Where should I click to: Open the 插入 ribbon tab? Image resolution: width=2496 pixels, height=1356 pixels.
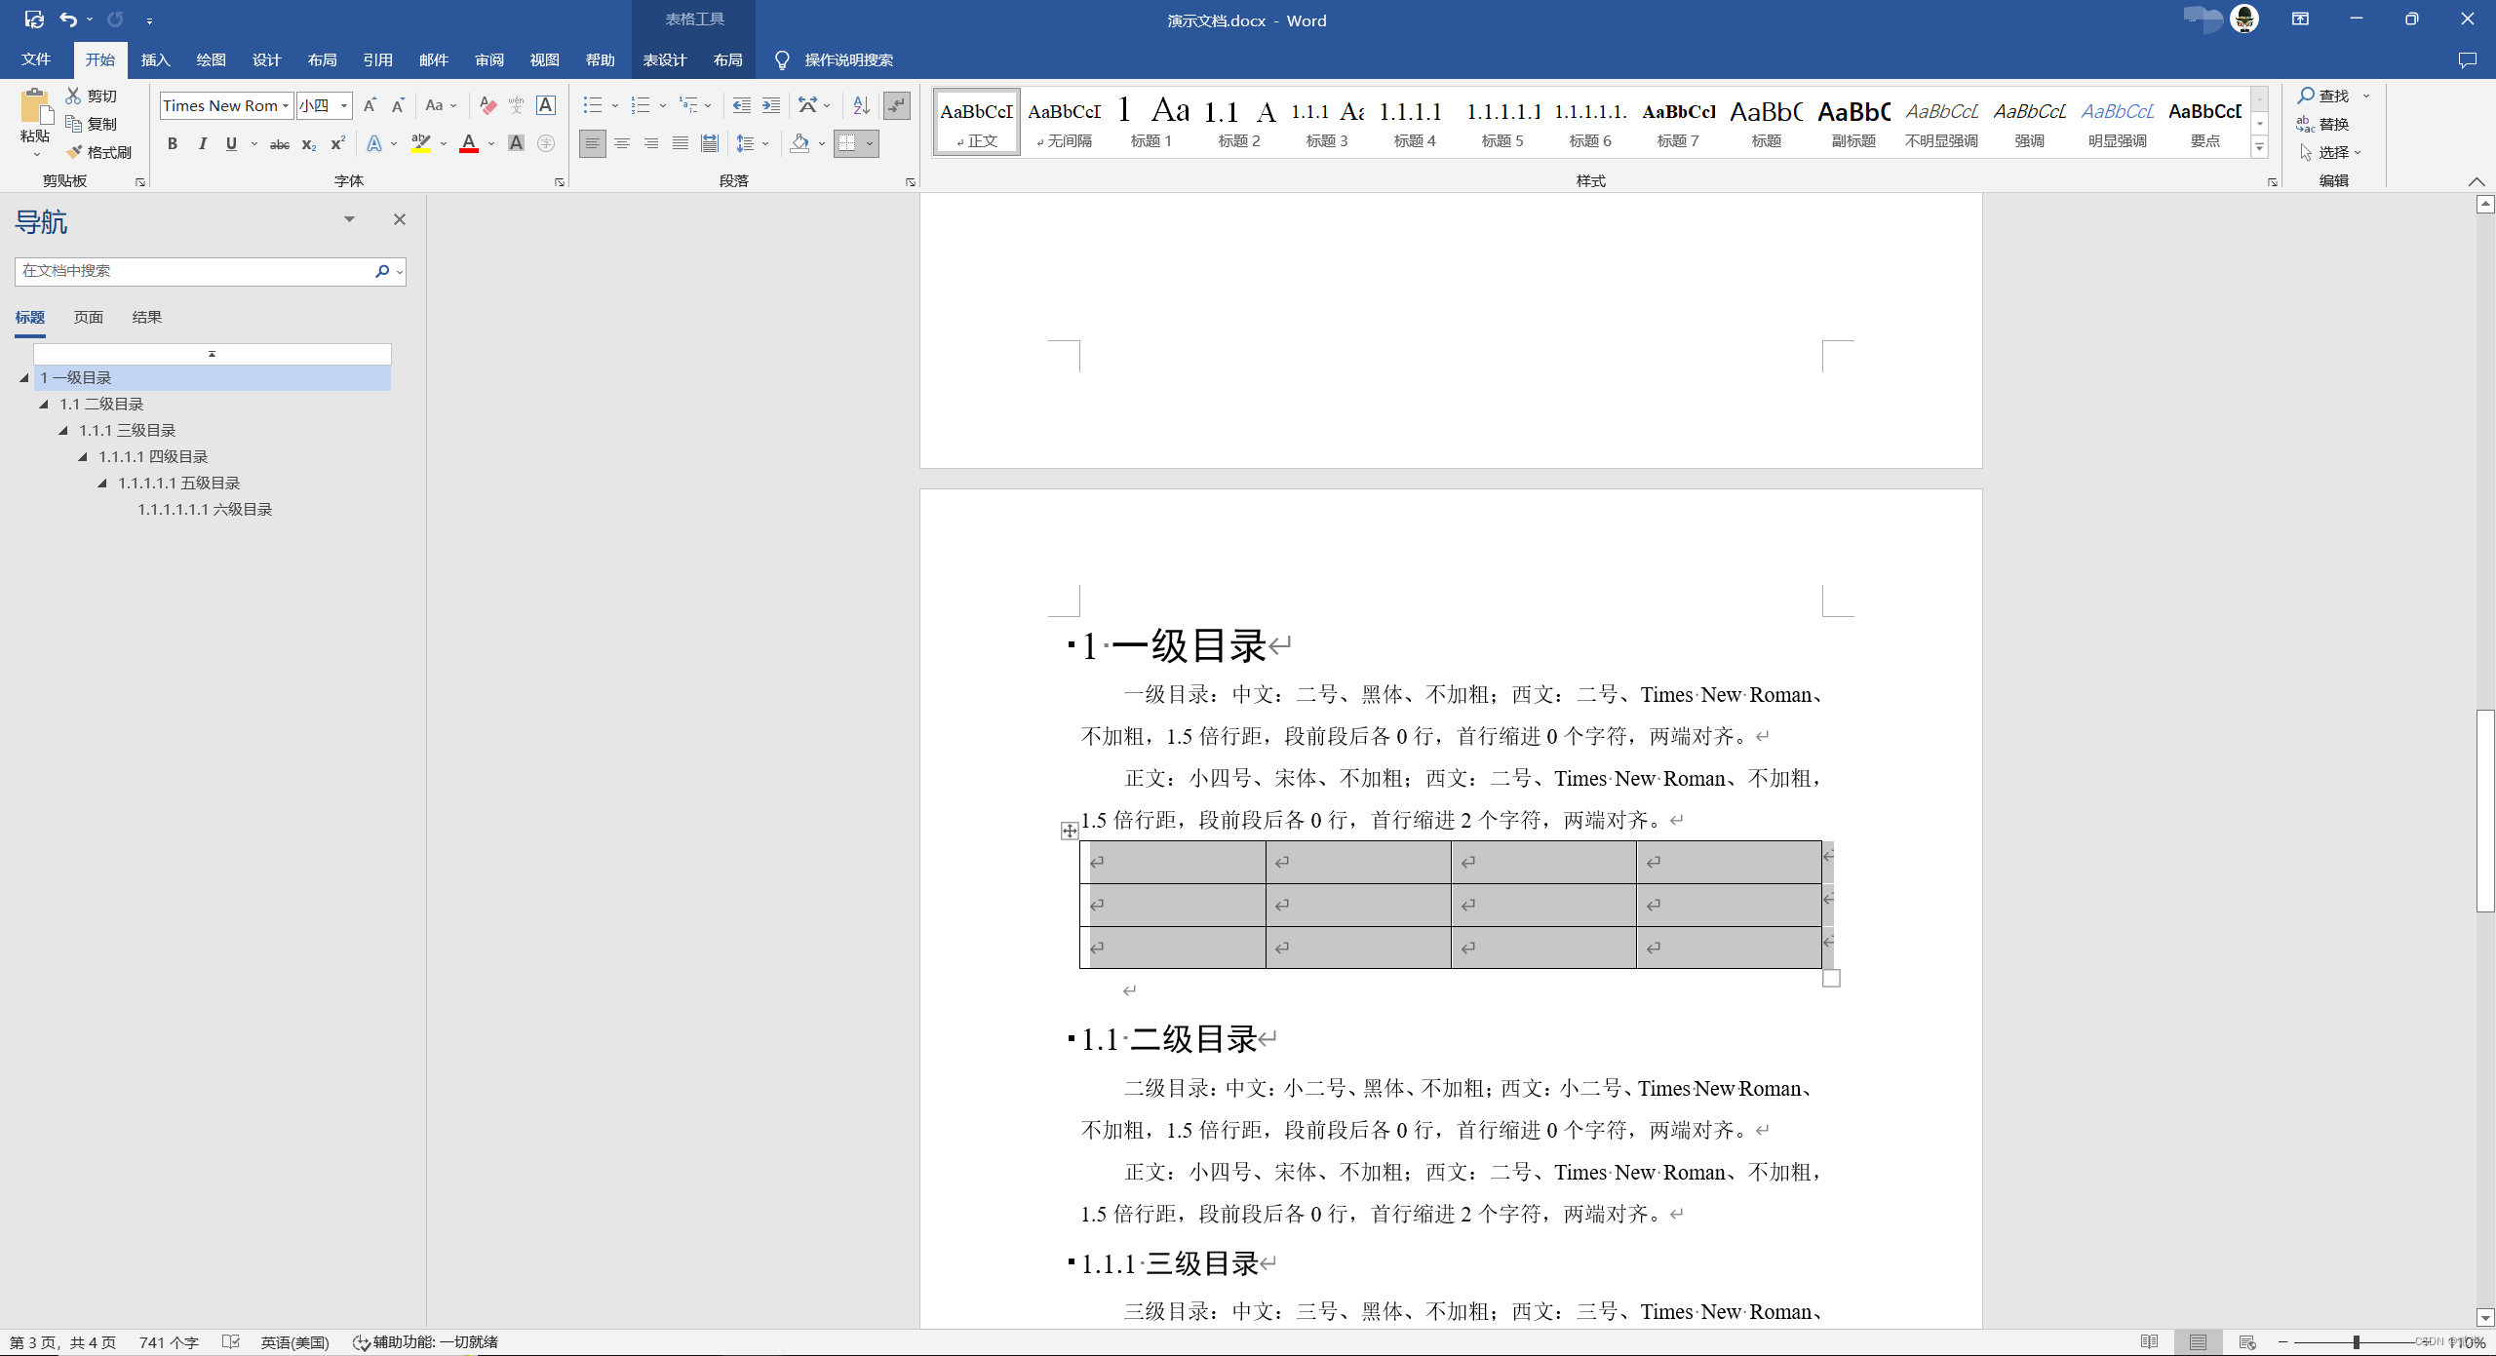(x=155, y=59)
